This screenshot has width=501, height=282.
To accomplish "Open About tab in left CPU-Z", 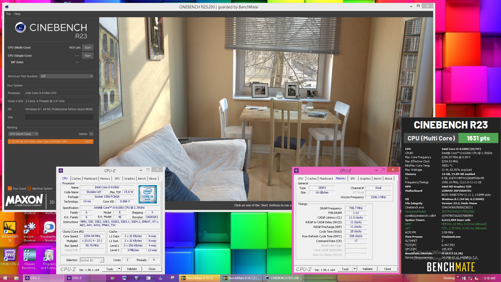I will 153,179.
